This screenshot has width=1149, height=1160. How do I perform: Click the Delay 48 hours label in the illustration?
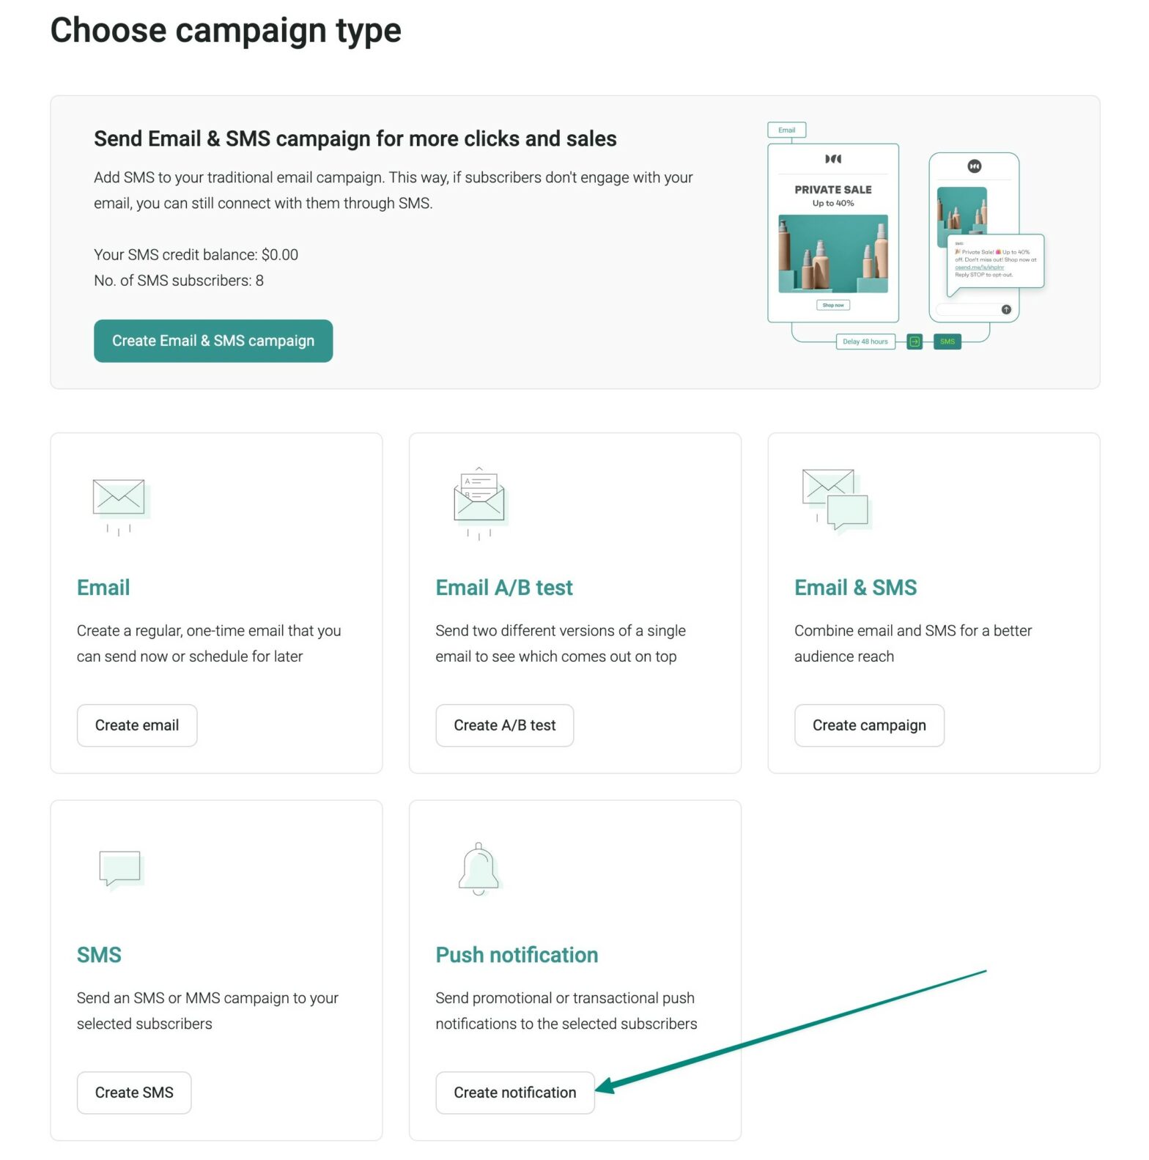[865, 341]
